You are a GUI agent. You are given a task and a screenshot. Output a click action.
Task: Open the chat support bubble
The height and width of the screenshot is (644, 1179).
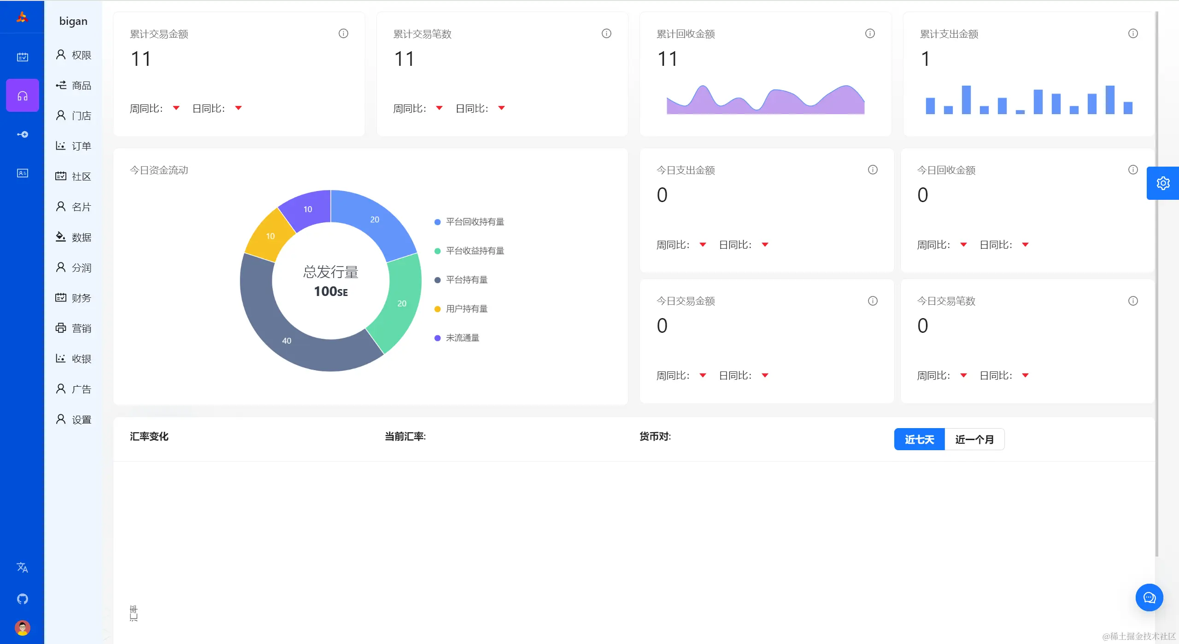(x=1149, y=598)
